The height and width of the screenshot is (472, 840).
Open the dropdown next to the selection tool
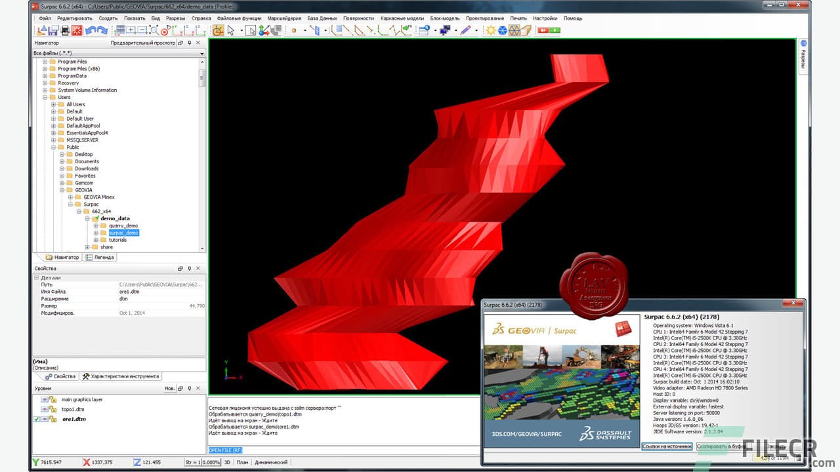click(x=241, y=30)
